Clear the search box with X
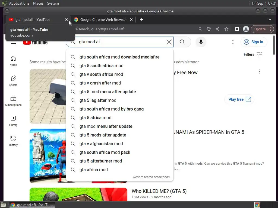The image size is (278, 208). [169, 42]
